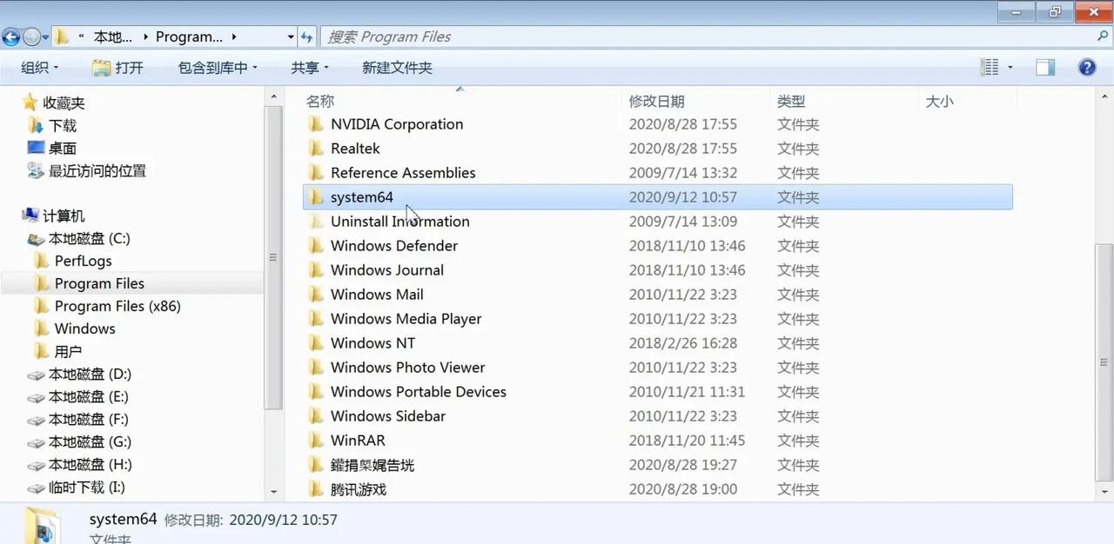
Task: Go forward with the Forward arrow button
Action: (x=32, y=37)
